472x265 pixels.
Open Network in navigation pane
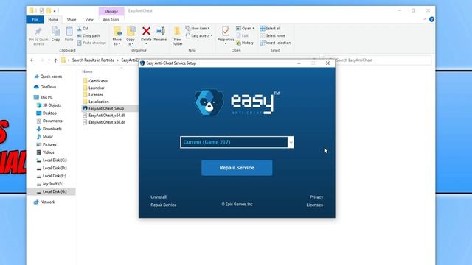44,202
